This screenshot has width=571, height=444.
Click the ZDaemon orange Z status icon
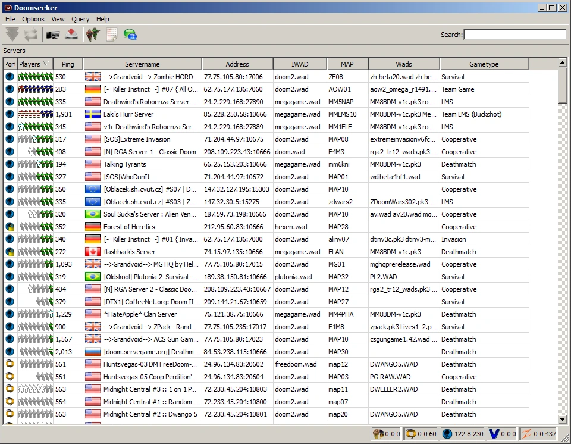click(x=526, y=434)
